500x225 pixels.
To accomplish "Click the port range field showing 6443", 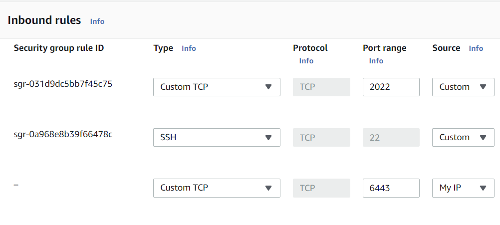I will point(391,188).
